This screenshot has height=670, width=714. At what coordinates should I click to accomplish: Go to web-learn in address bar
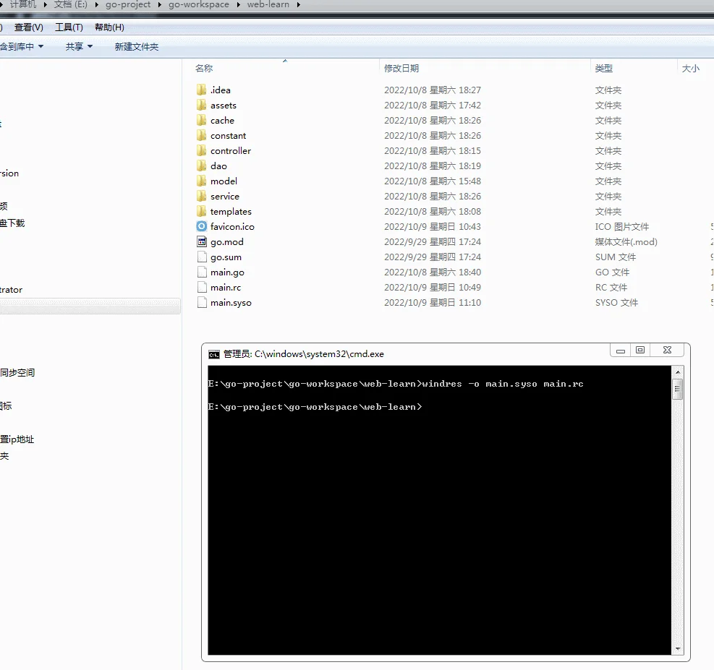coord(268,4)
